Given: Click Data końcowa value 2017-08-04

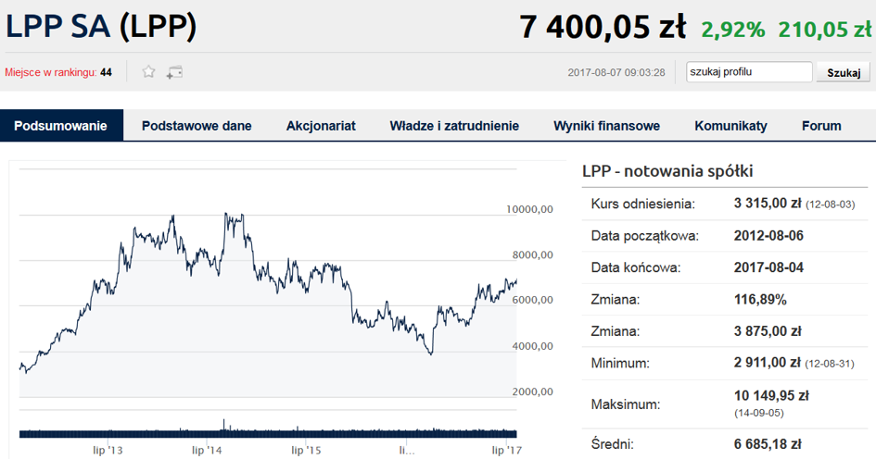Looking at the screenshot, I should click(x=768, y=267).
